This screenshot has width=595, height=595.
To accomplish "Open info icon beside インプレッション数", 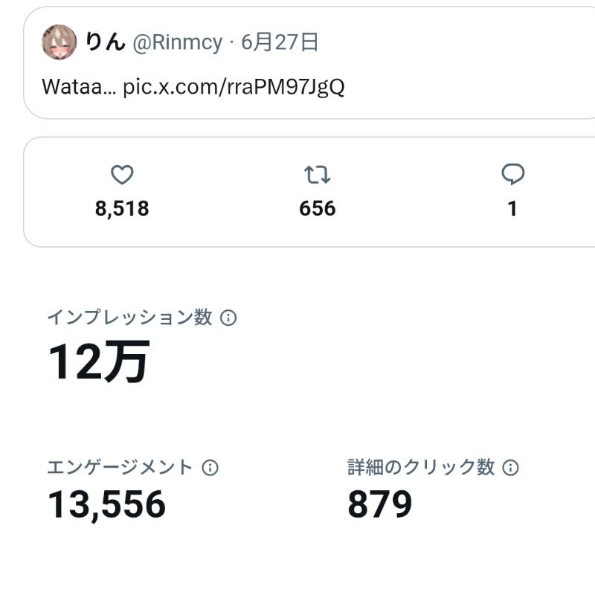I will [x=228, y=318].
